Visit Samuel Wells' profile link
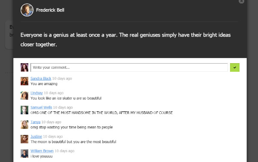This screenshot has height=162, width=258. (x=41, y=107)
